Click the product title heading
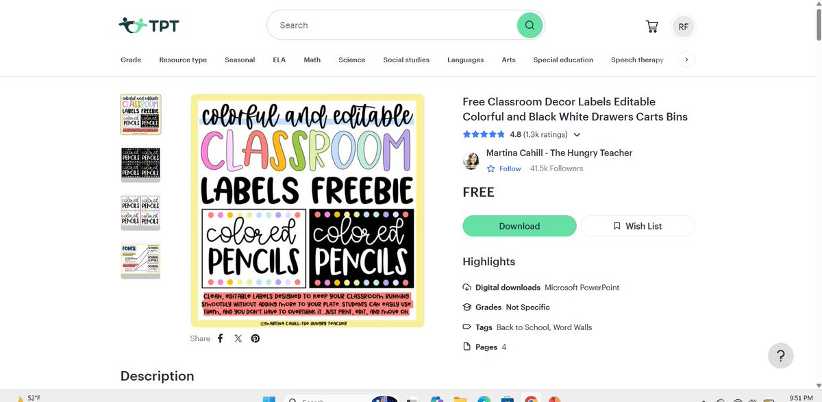This screenshot has height=402, width=822. pyautogui.click(x=575, y=109)
